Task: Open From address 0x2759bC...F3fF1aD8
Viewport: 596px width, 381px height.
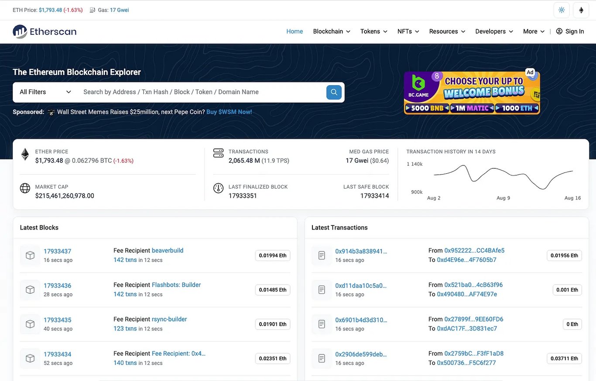Action: point(474,354)
